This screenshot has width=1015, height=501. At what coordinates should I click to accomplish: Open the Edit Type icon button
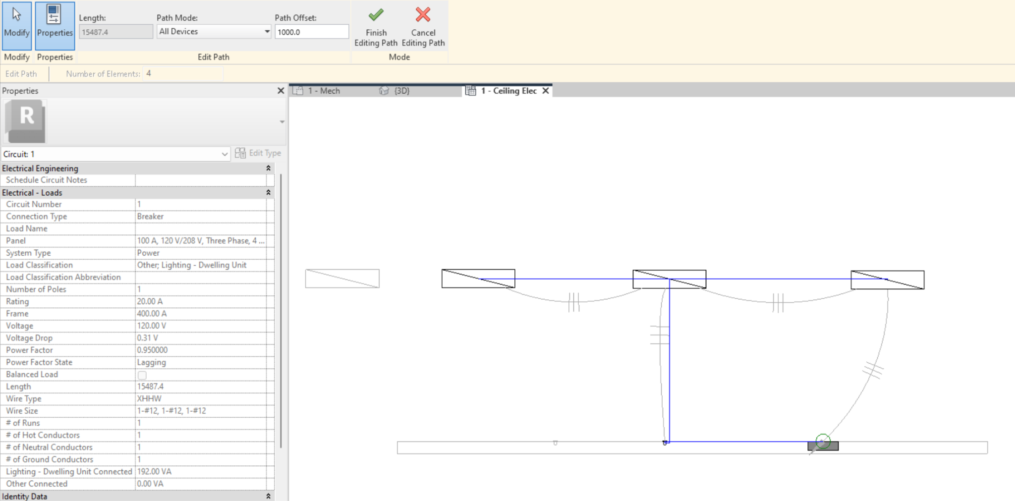pyautogui.click(x=258, y=153)
